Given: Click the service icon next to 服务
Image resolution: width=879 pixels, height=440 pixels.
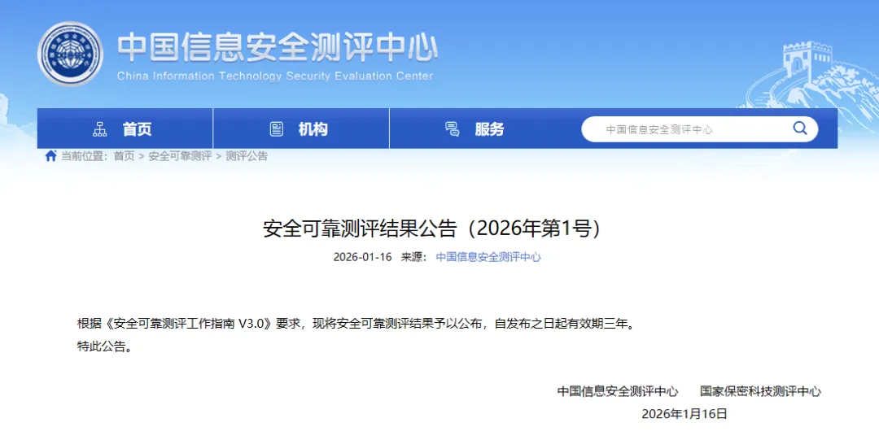Looking at the screenshot, I should (x=452, y=129).
